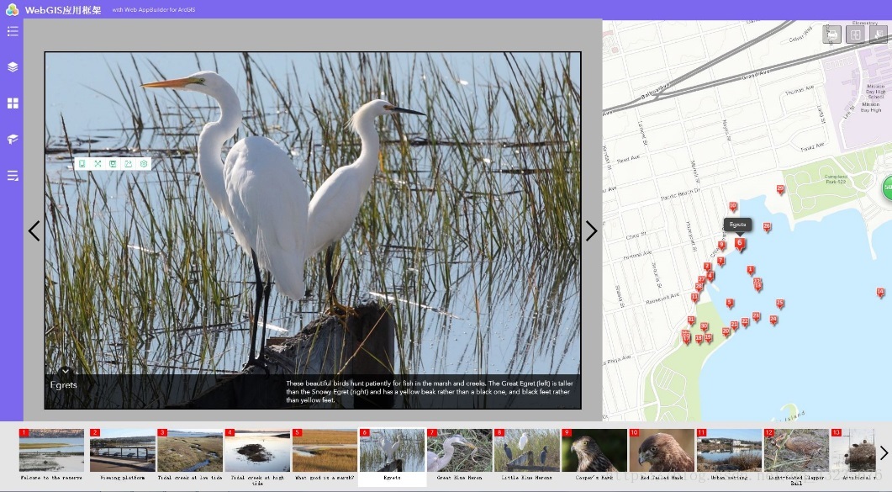Screen dimensions: 892x492
Task: Click the presentation screen icon in floating toolbar
Action: point(113,164)
